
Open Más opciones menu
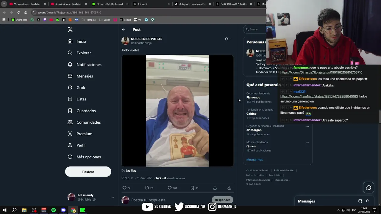point(84,157)
